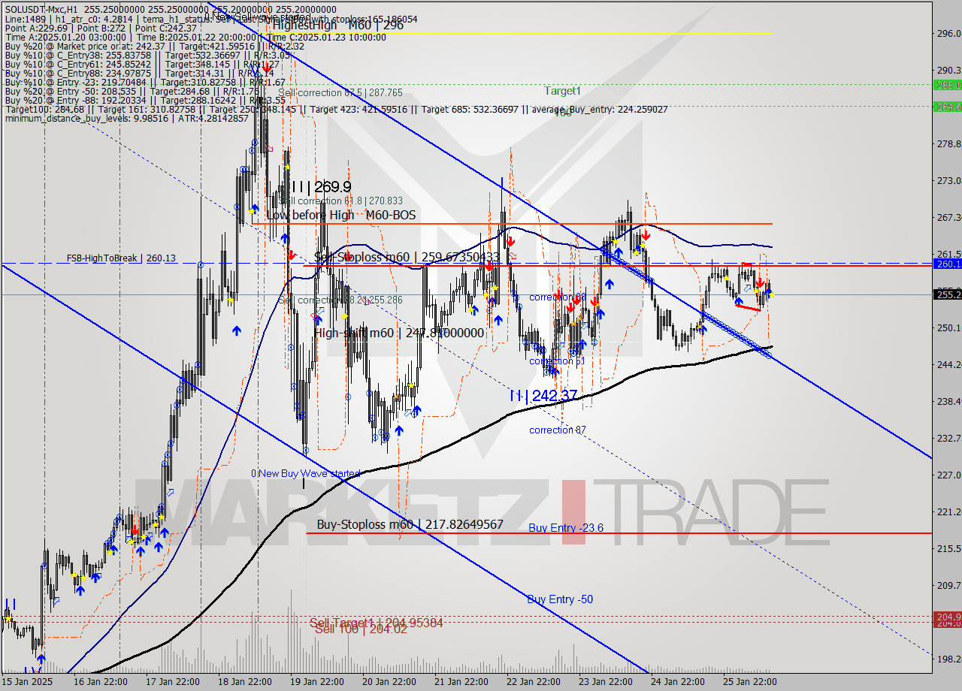This screenshot has width=962, height=691.
Task: Click the 'Target100: 284.68' targets line
Action: coord(336,109)
